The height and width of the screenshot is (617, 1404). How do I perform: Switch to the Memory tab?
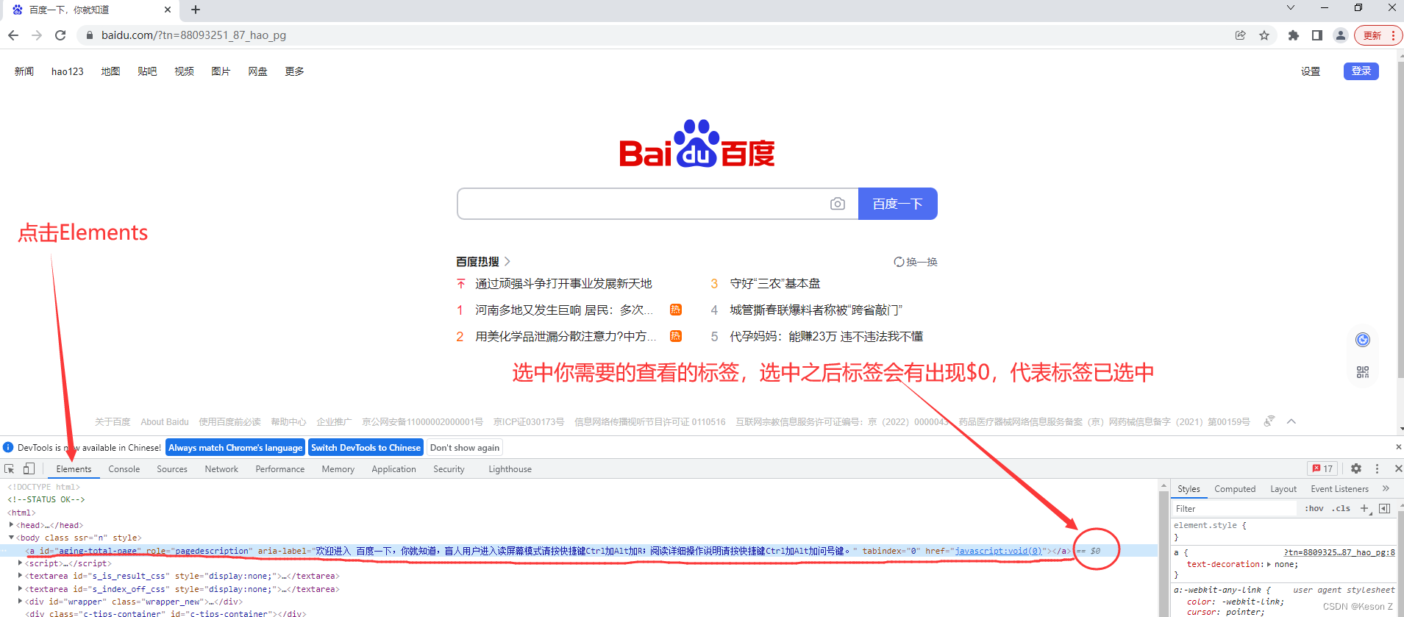[x=338, y=469]
